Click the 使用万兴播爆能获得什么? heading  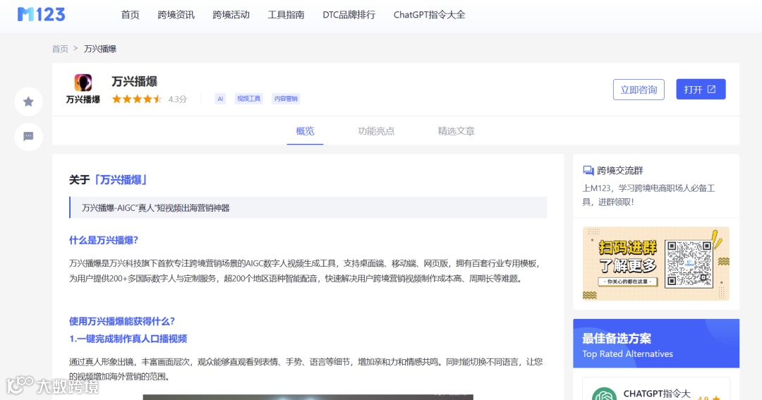click(x=122, y=321)
